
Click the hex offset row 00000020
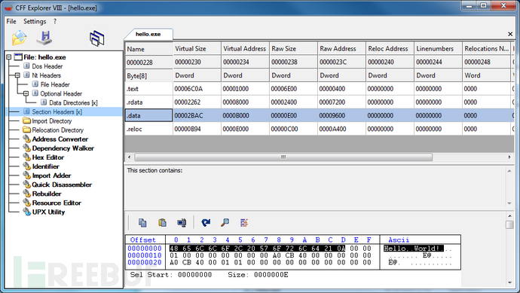(x=145, y=262)
